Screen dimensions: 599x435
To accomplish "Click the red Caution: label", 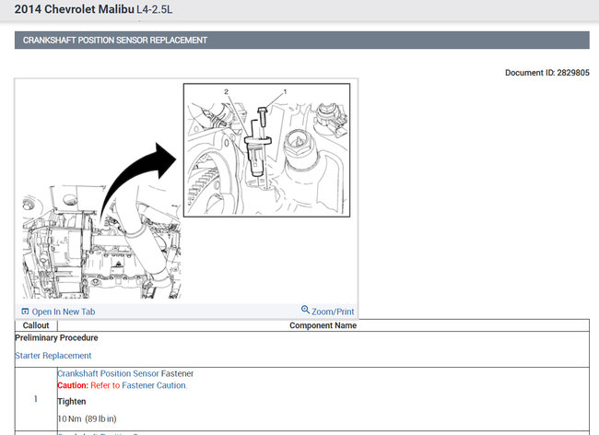I will [73, 385].
